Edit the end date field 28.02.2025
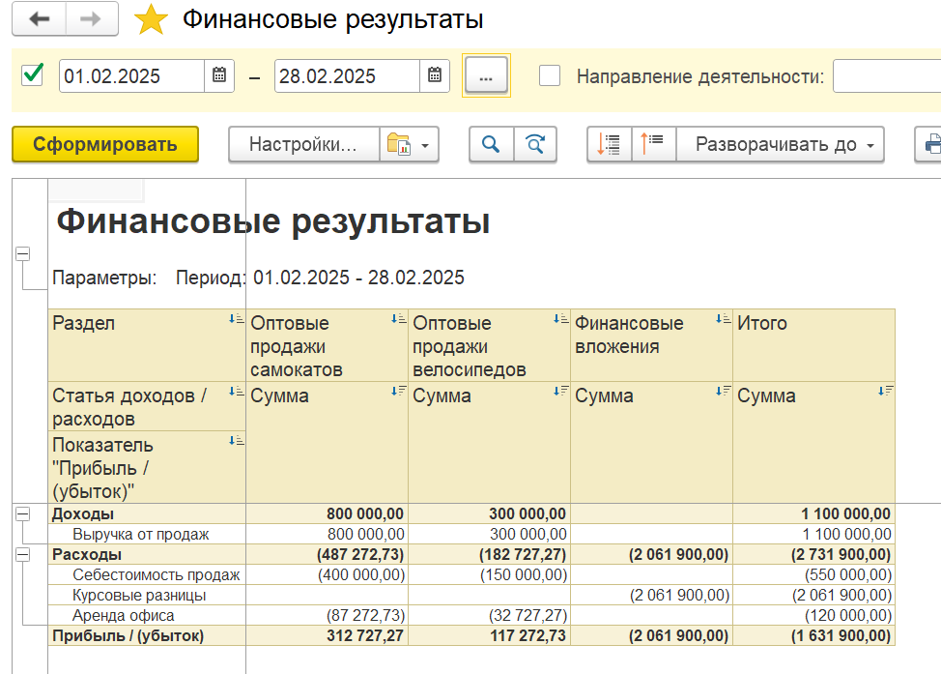This screenshot has height=674, width=941. tap(347, 75)
